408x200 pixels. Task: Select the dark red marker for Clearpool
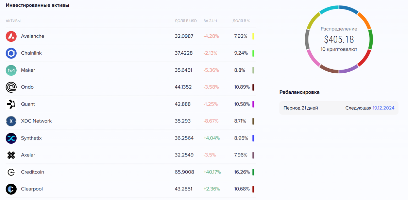coord(253,189)
